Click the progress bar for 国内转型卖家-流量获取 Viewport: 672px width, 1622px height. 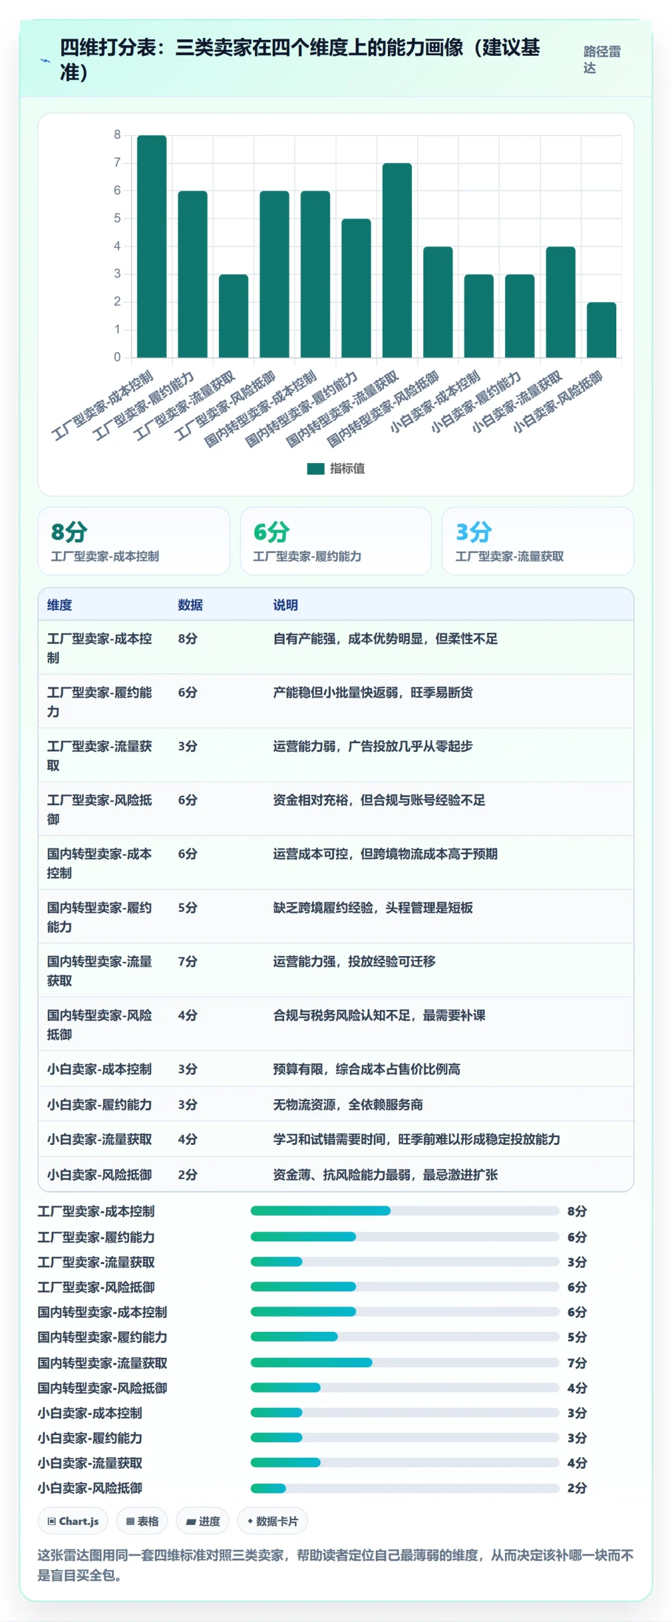click(x=405, y=1362)
